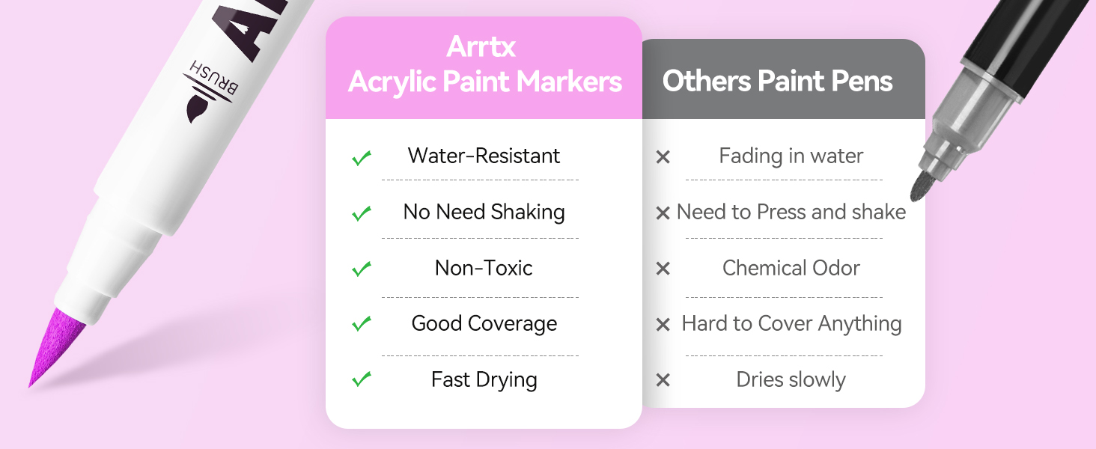Click the Chemical Odor text

click(791, 268)
